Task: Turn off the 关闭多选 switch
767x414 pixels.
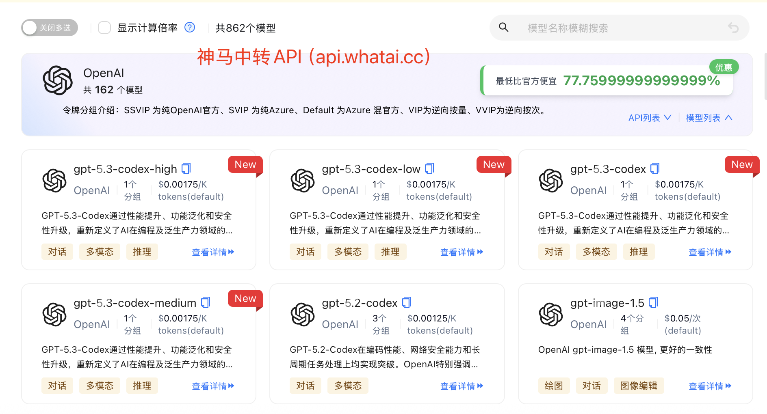Action: [x=49, y=27]
